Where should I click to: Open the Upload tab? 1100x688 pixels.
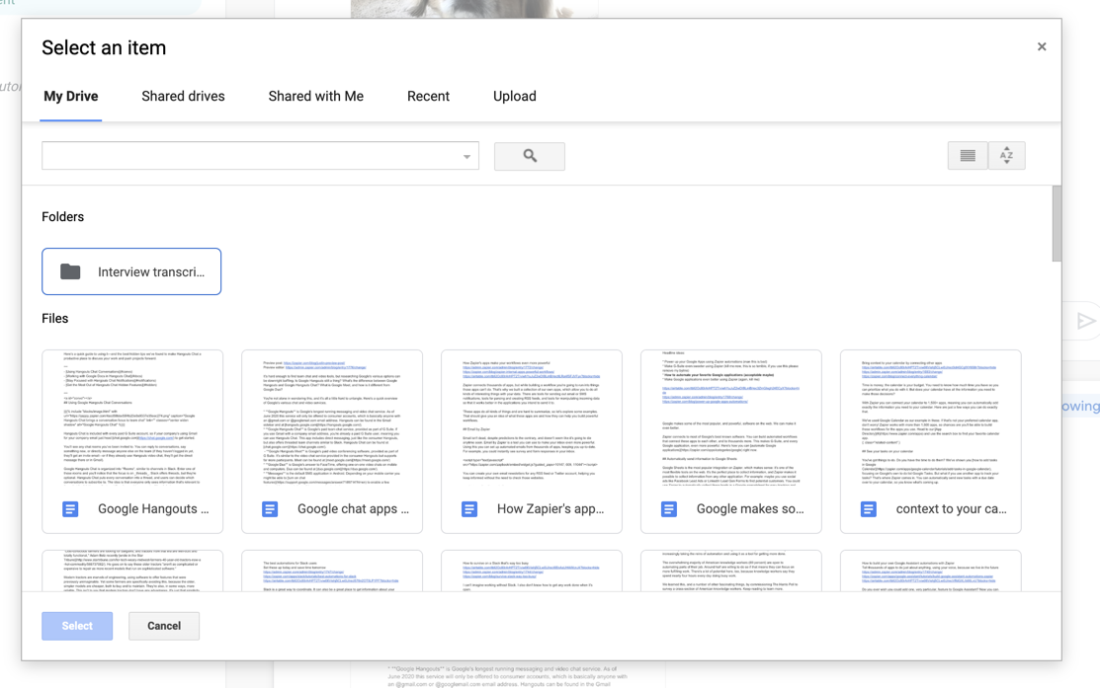(514, 96)
